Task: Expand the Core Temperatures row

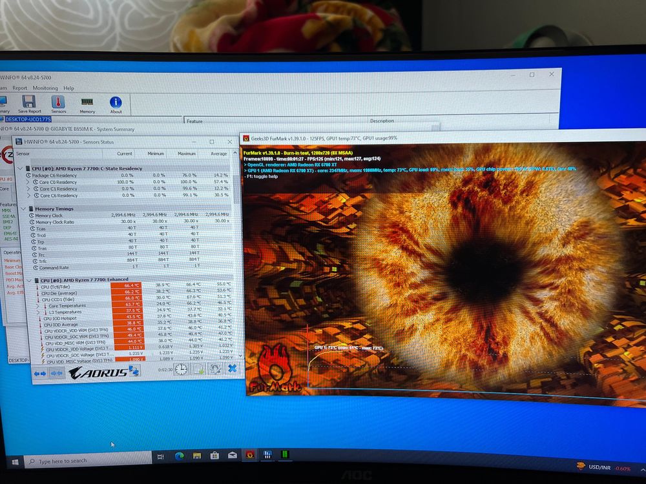Action: click(38, 306)
